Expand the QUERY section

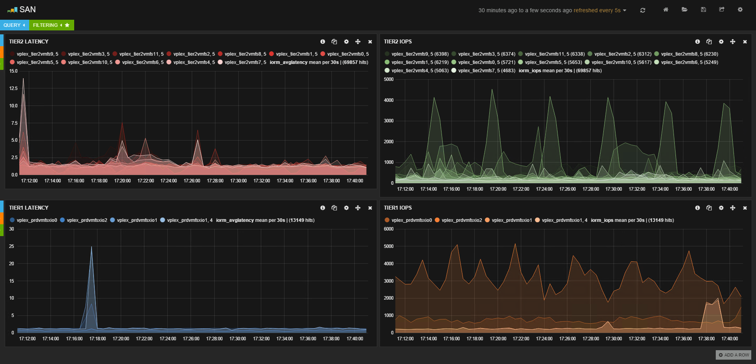[x=14, y=25]
